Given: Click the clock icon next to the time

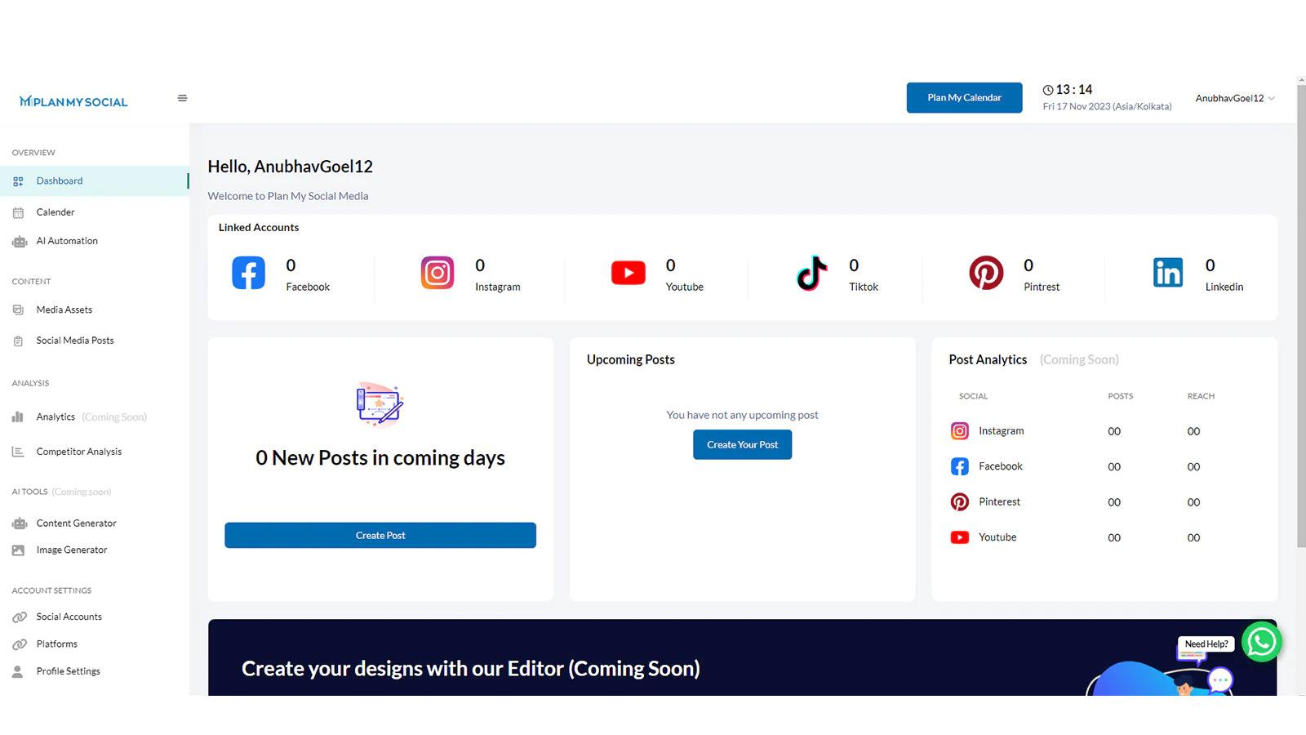Looking at the screenshot, I should click(x=1048, y=90).
